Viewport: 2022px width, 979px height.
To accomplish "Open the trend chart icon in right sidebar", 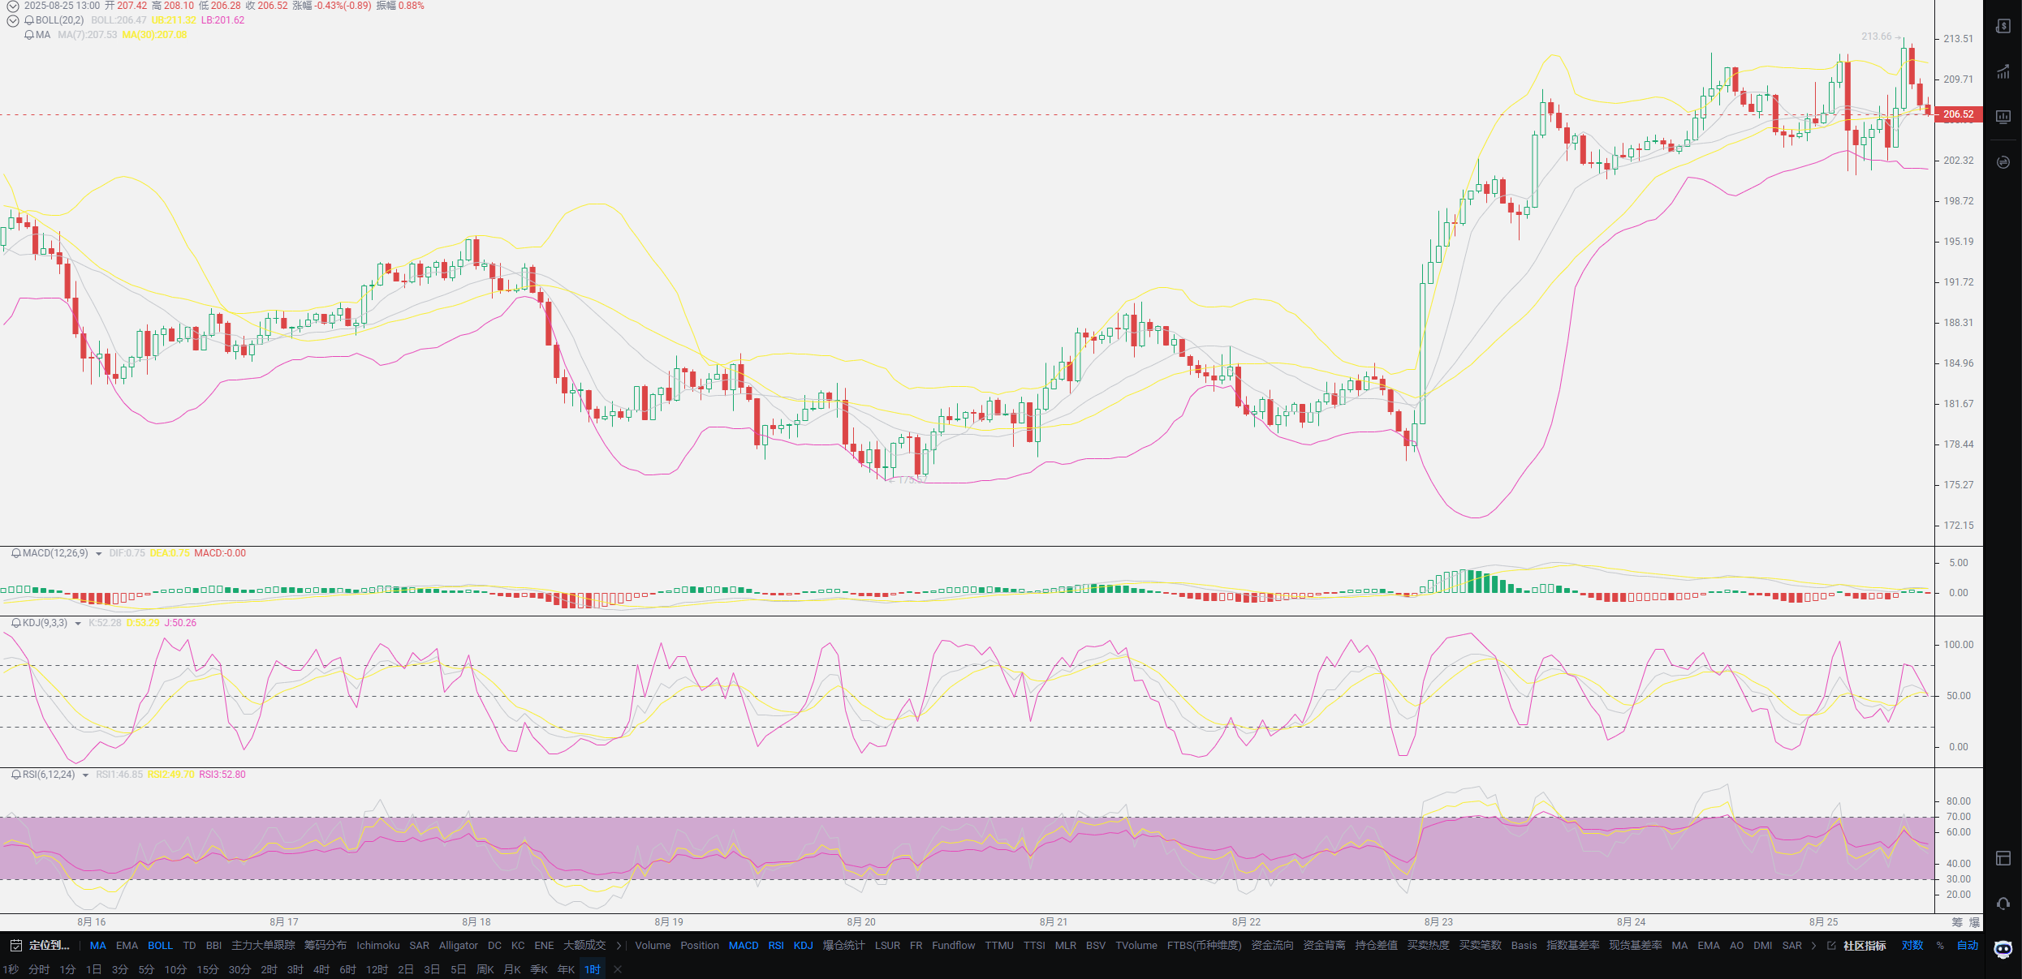I will point(2003,71).
